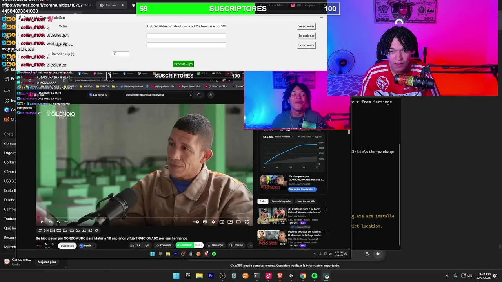Seek on the video progress bar

tap(144, 217)
